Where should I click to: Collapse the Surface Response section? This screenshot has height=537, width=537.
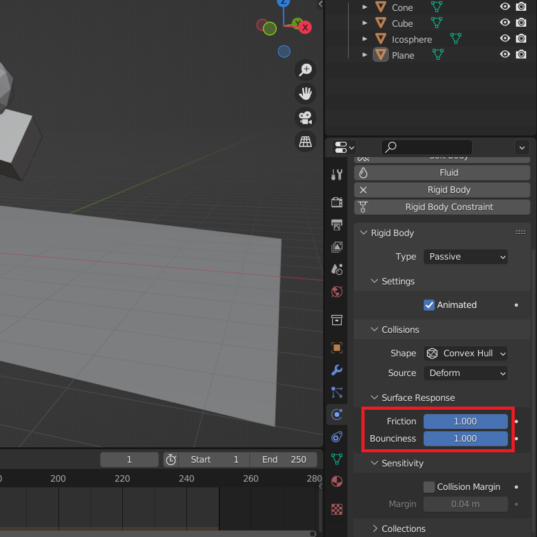[375, 398]
